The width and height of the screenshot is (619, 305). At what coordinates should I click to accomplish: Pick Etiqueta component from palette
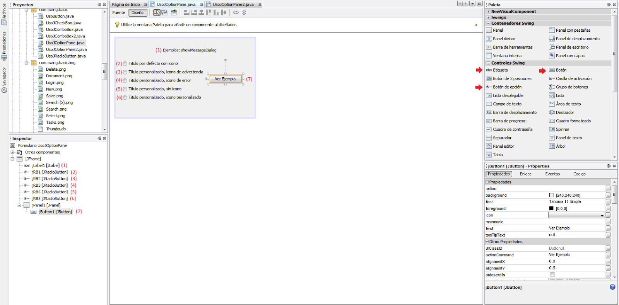click(497, 70)
